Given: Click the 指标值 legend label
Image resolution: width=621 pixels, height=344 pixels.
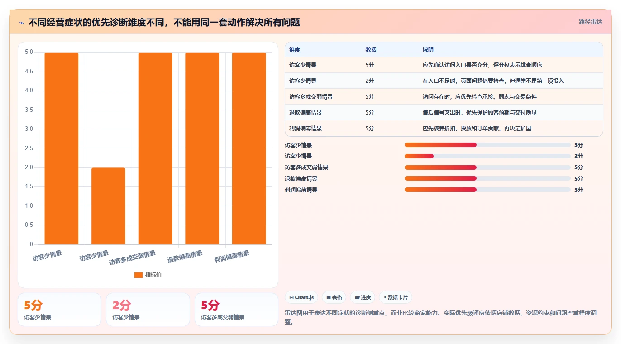Looking at the screenshot, I should 153,275.
